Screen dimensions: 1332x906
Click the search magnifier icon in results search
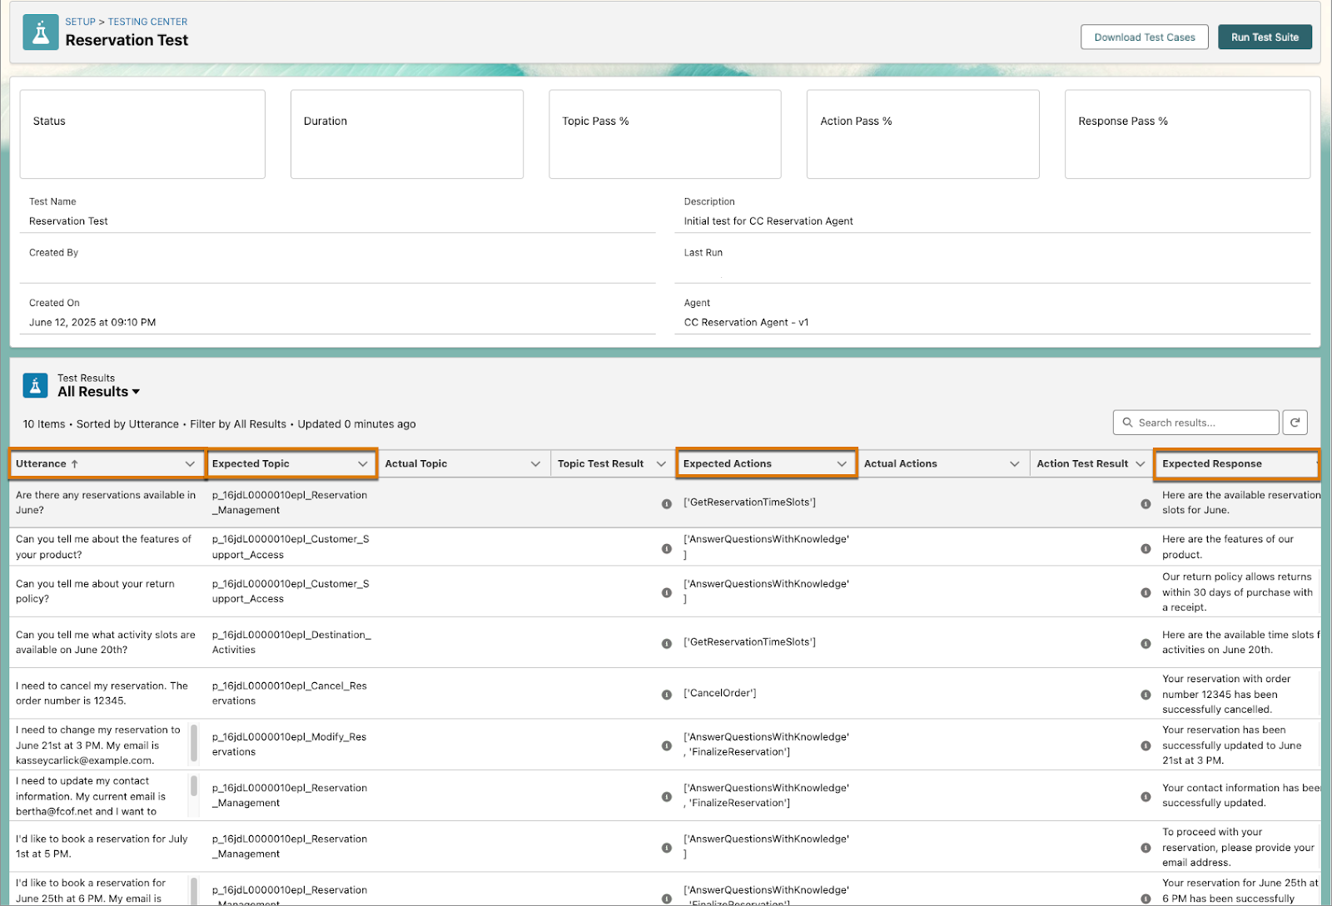tap(1127, 423)
